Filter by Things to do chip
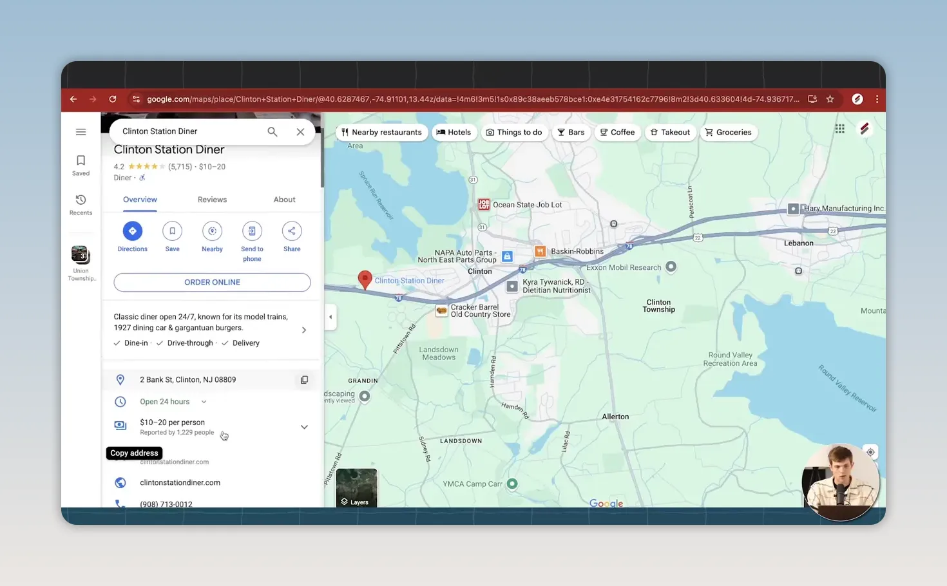This screenshot has height=586, width=947. point(514,133)
